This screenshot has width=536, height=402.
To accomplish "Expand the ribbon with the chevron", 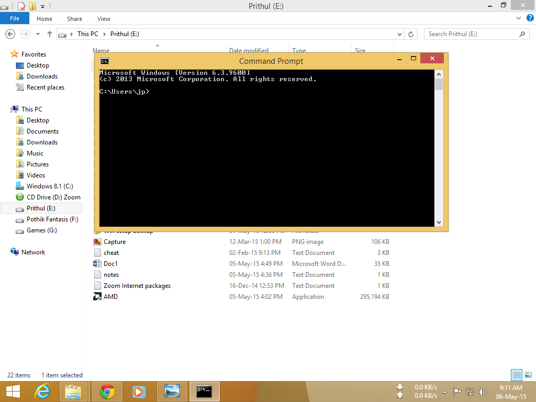I will [519, 18].
